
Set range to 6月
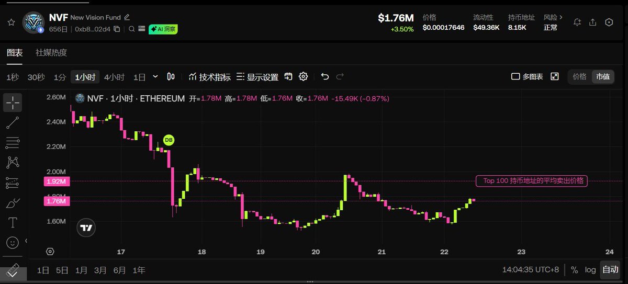tap(119, 270)
